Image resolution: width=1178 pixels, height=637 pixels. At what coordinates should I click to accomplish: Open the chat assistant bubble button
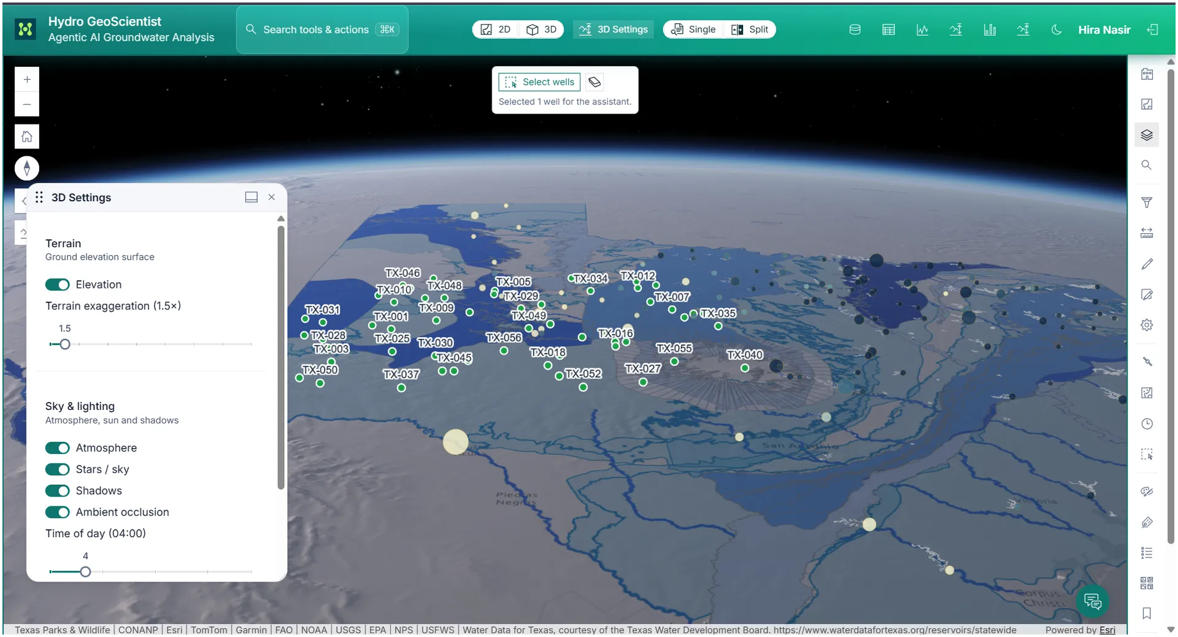point(1093,601)
